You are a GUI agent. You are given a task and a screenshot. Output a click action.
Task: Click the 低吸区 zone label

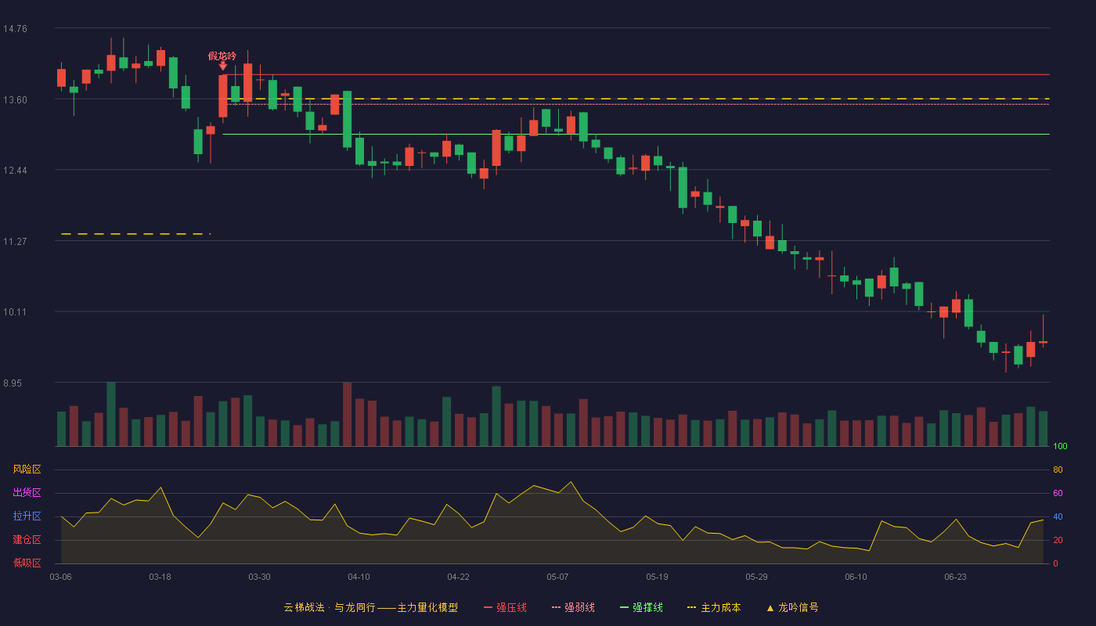27,563
